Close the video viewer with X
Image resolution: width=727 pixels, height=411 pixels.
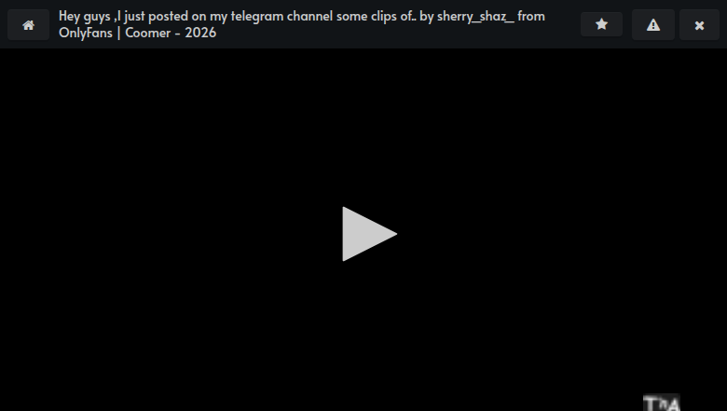click(x=699, y=24)
